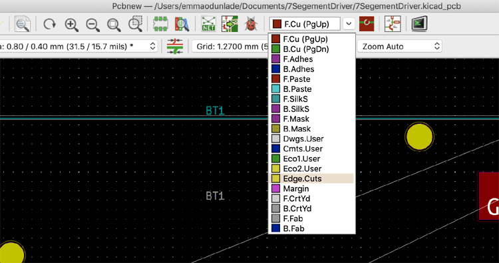The height and width of the screenshot is (263, 499).
Task: Click the Zoom to fit board icon
Action: (114, 24)
